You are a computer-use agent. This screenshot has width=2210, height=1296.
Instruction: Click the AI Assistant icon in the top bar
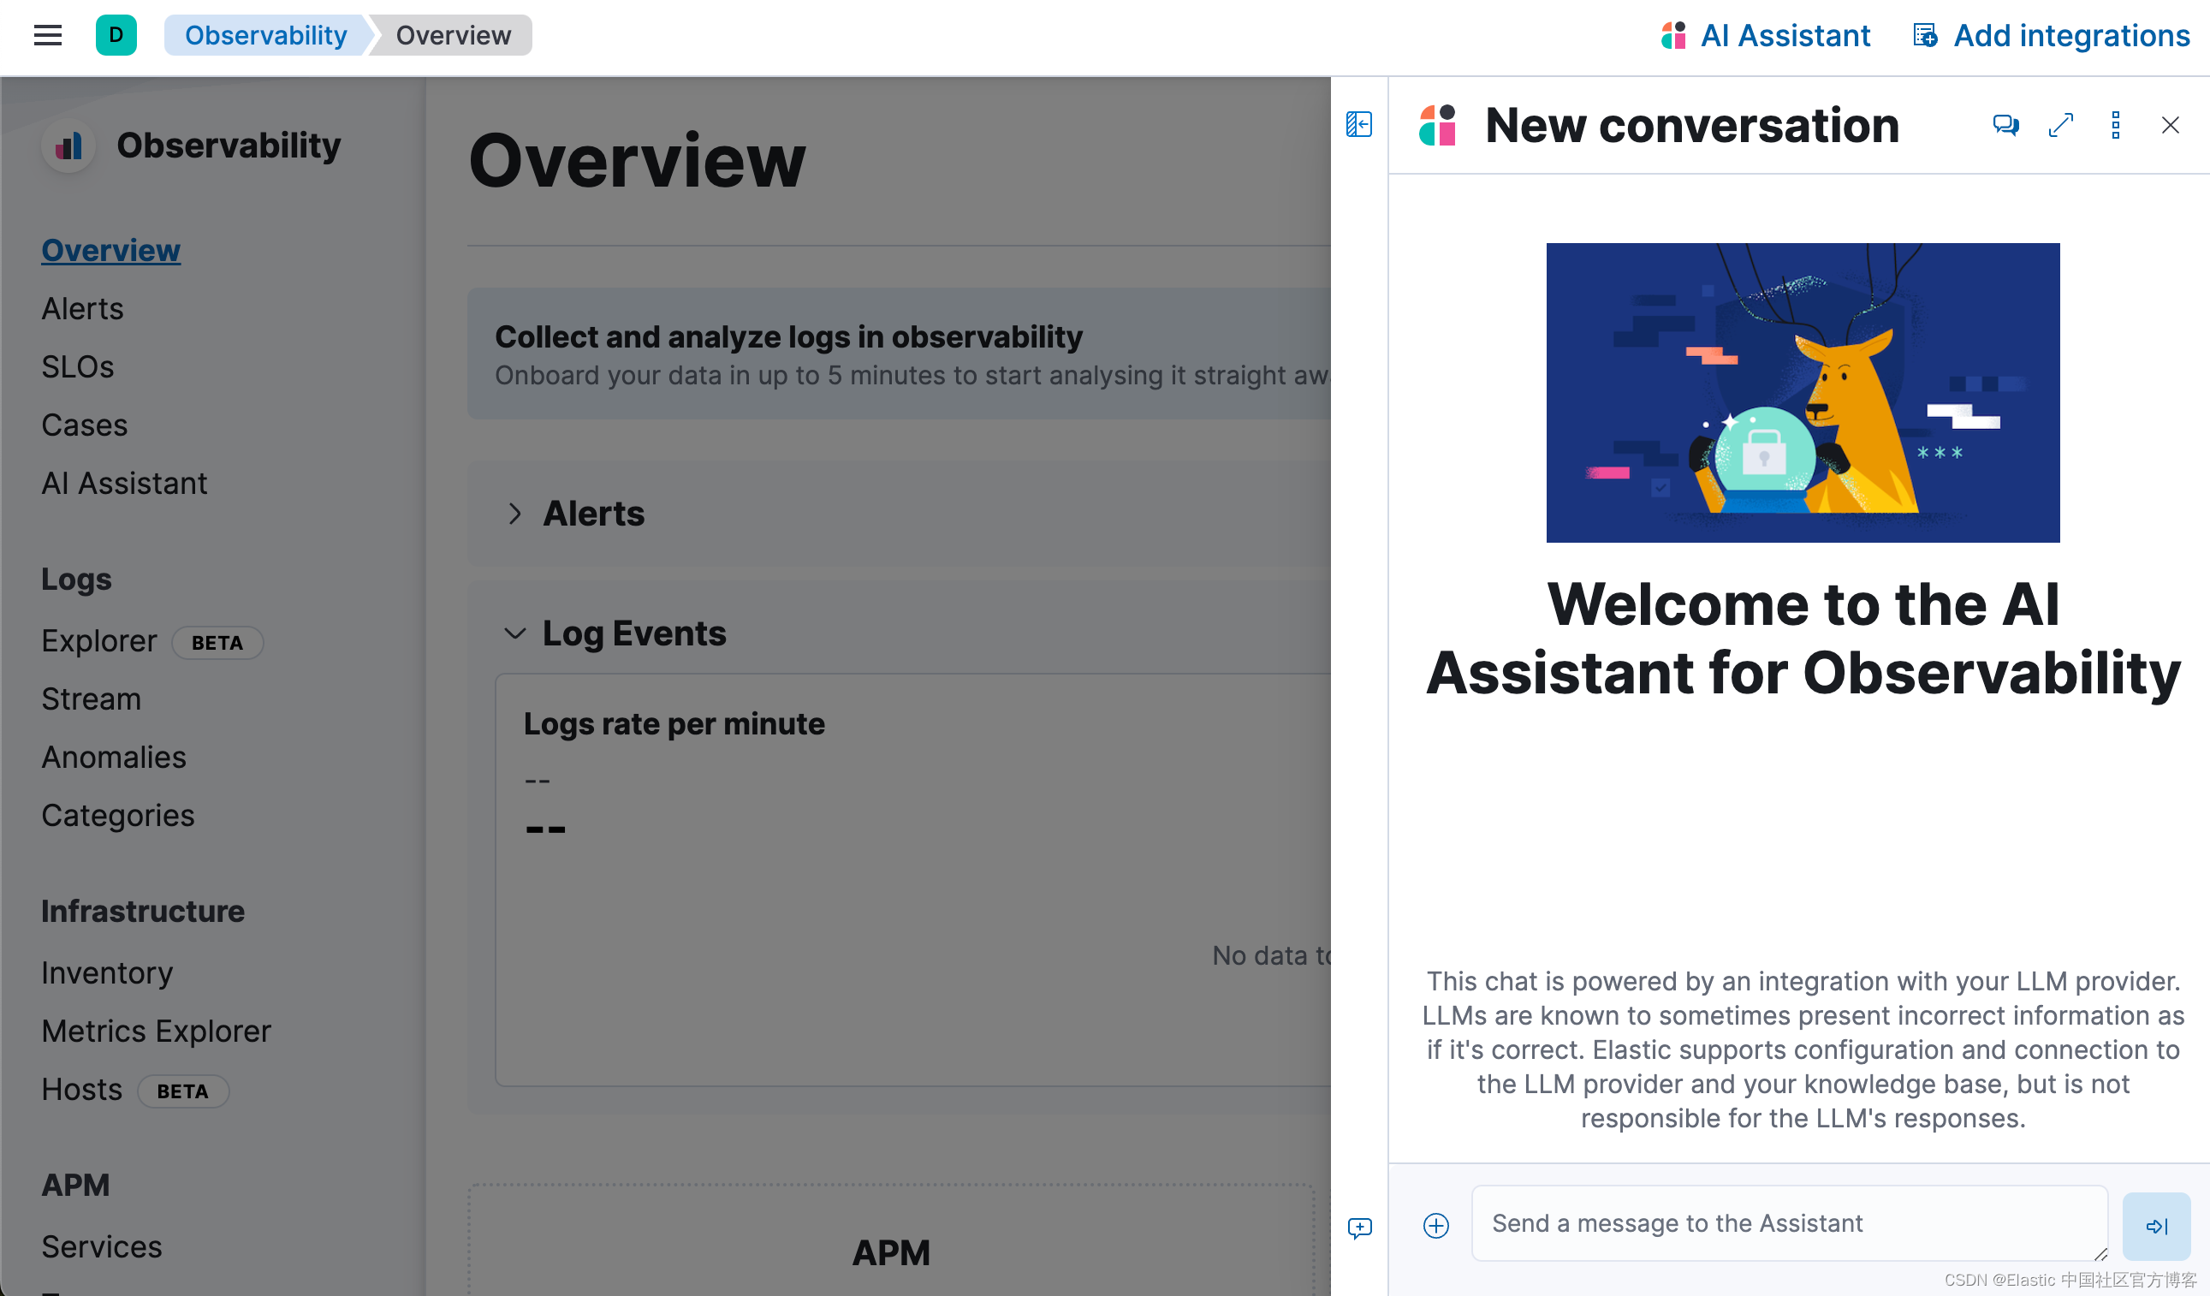[x=1673, y=35]
